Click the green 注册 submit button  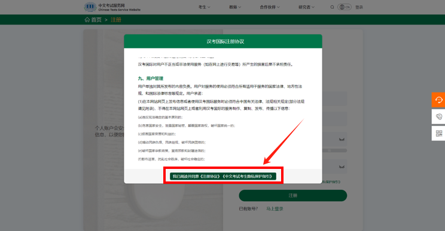293,195
